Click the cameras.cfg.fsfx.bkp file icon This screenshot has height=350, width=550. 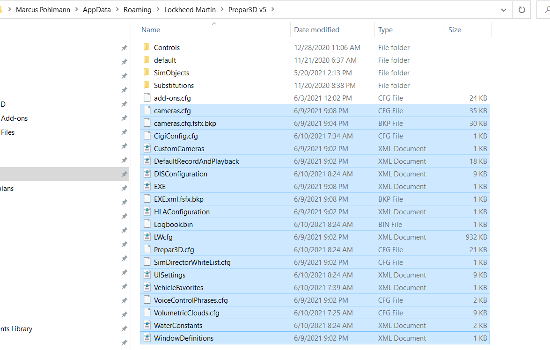point(147,123)
